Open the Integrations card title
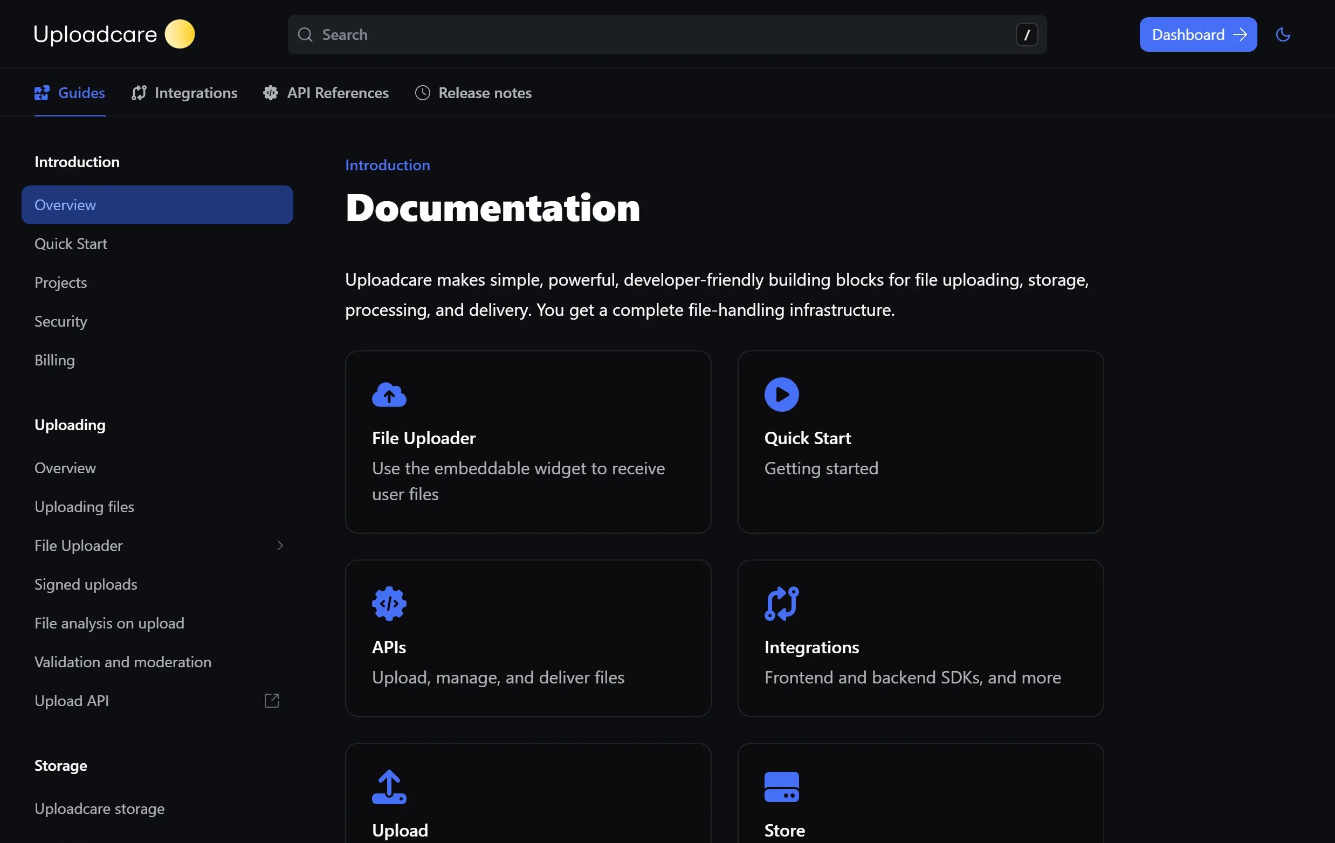The image size is (1335, 843). (811, 647)
